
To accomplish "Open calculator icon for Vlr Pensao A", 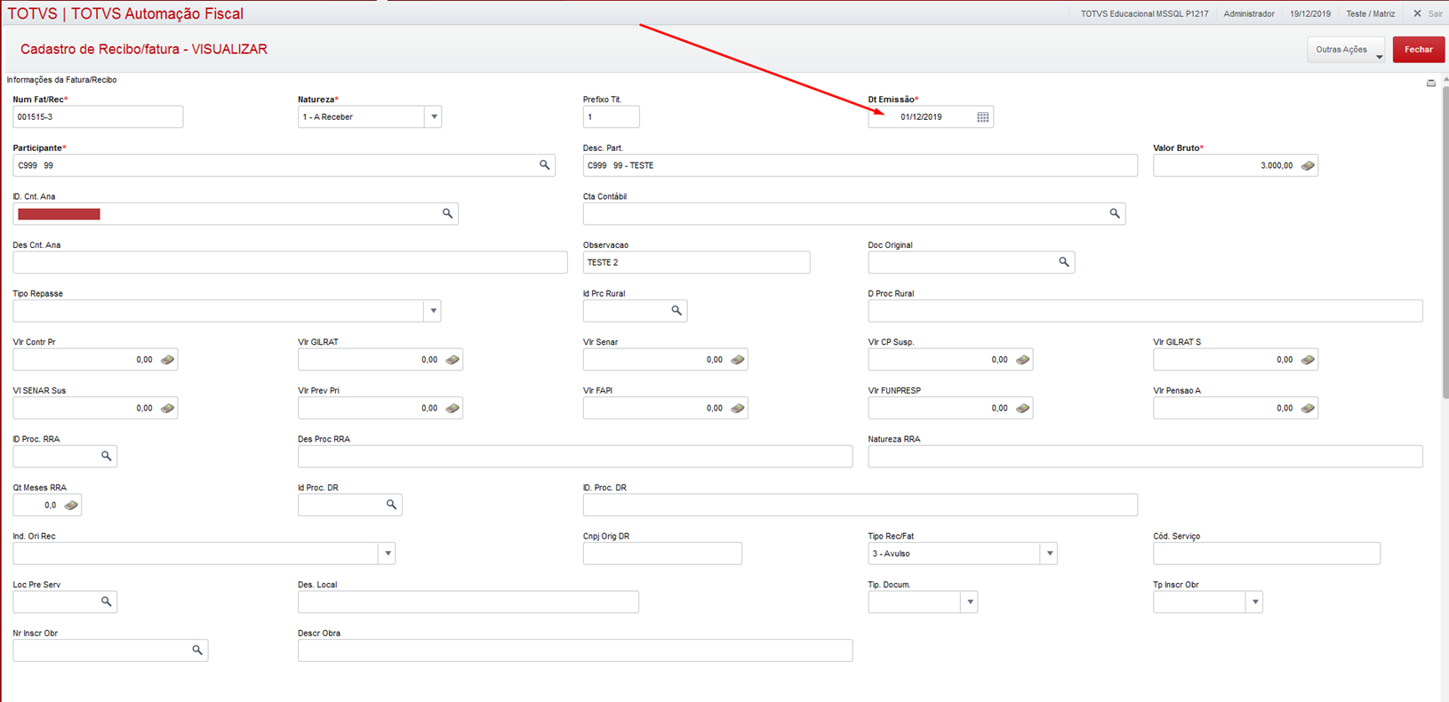I will [1308, 409].
